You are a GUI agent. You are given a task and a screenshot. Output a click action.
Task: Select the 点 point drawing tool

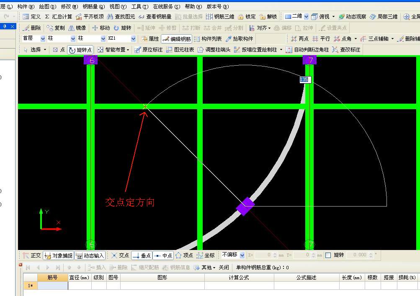(59, 50)
